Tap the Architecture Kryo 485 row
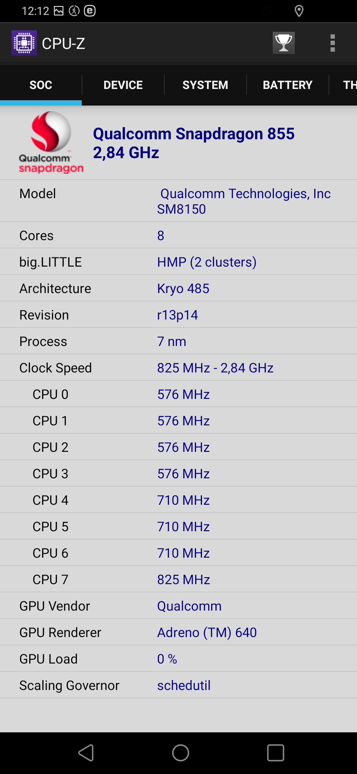This screenshot has height=774, width=357. 178,288
